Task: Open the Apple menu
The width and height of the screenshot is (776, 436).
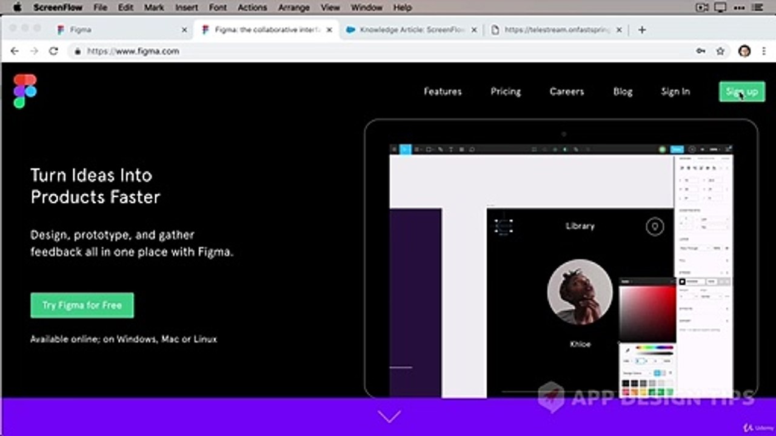Action: coord(17,7)
